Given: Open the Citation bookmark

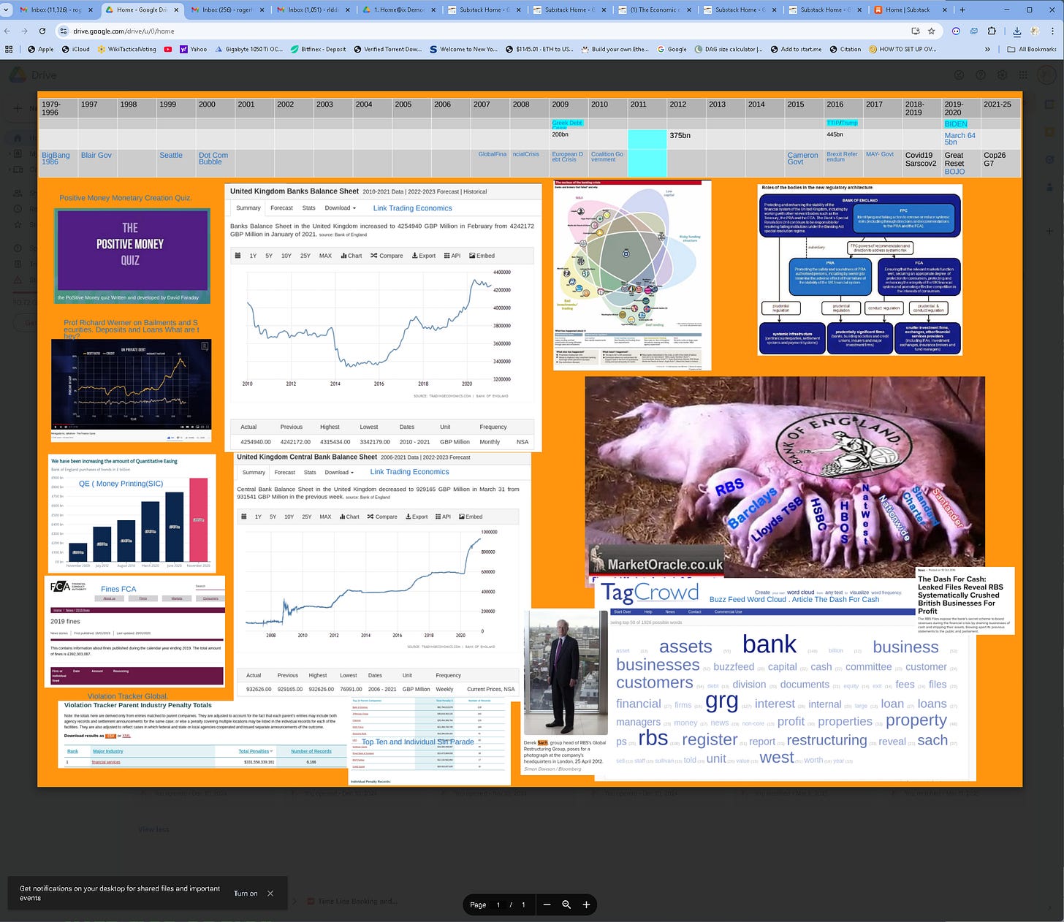Looking at the screenshot, I should pyautogui.click(x=845, y=49).
